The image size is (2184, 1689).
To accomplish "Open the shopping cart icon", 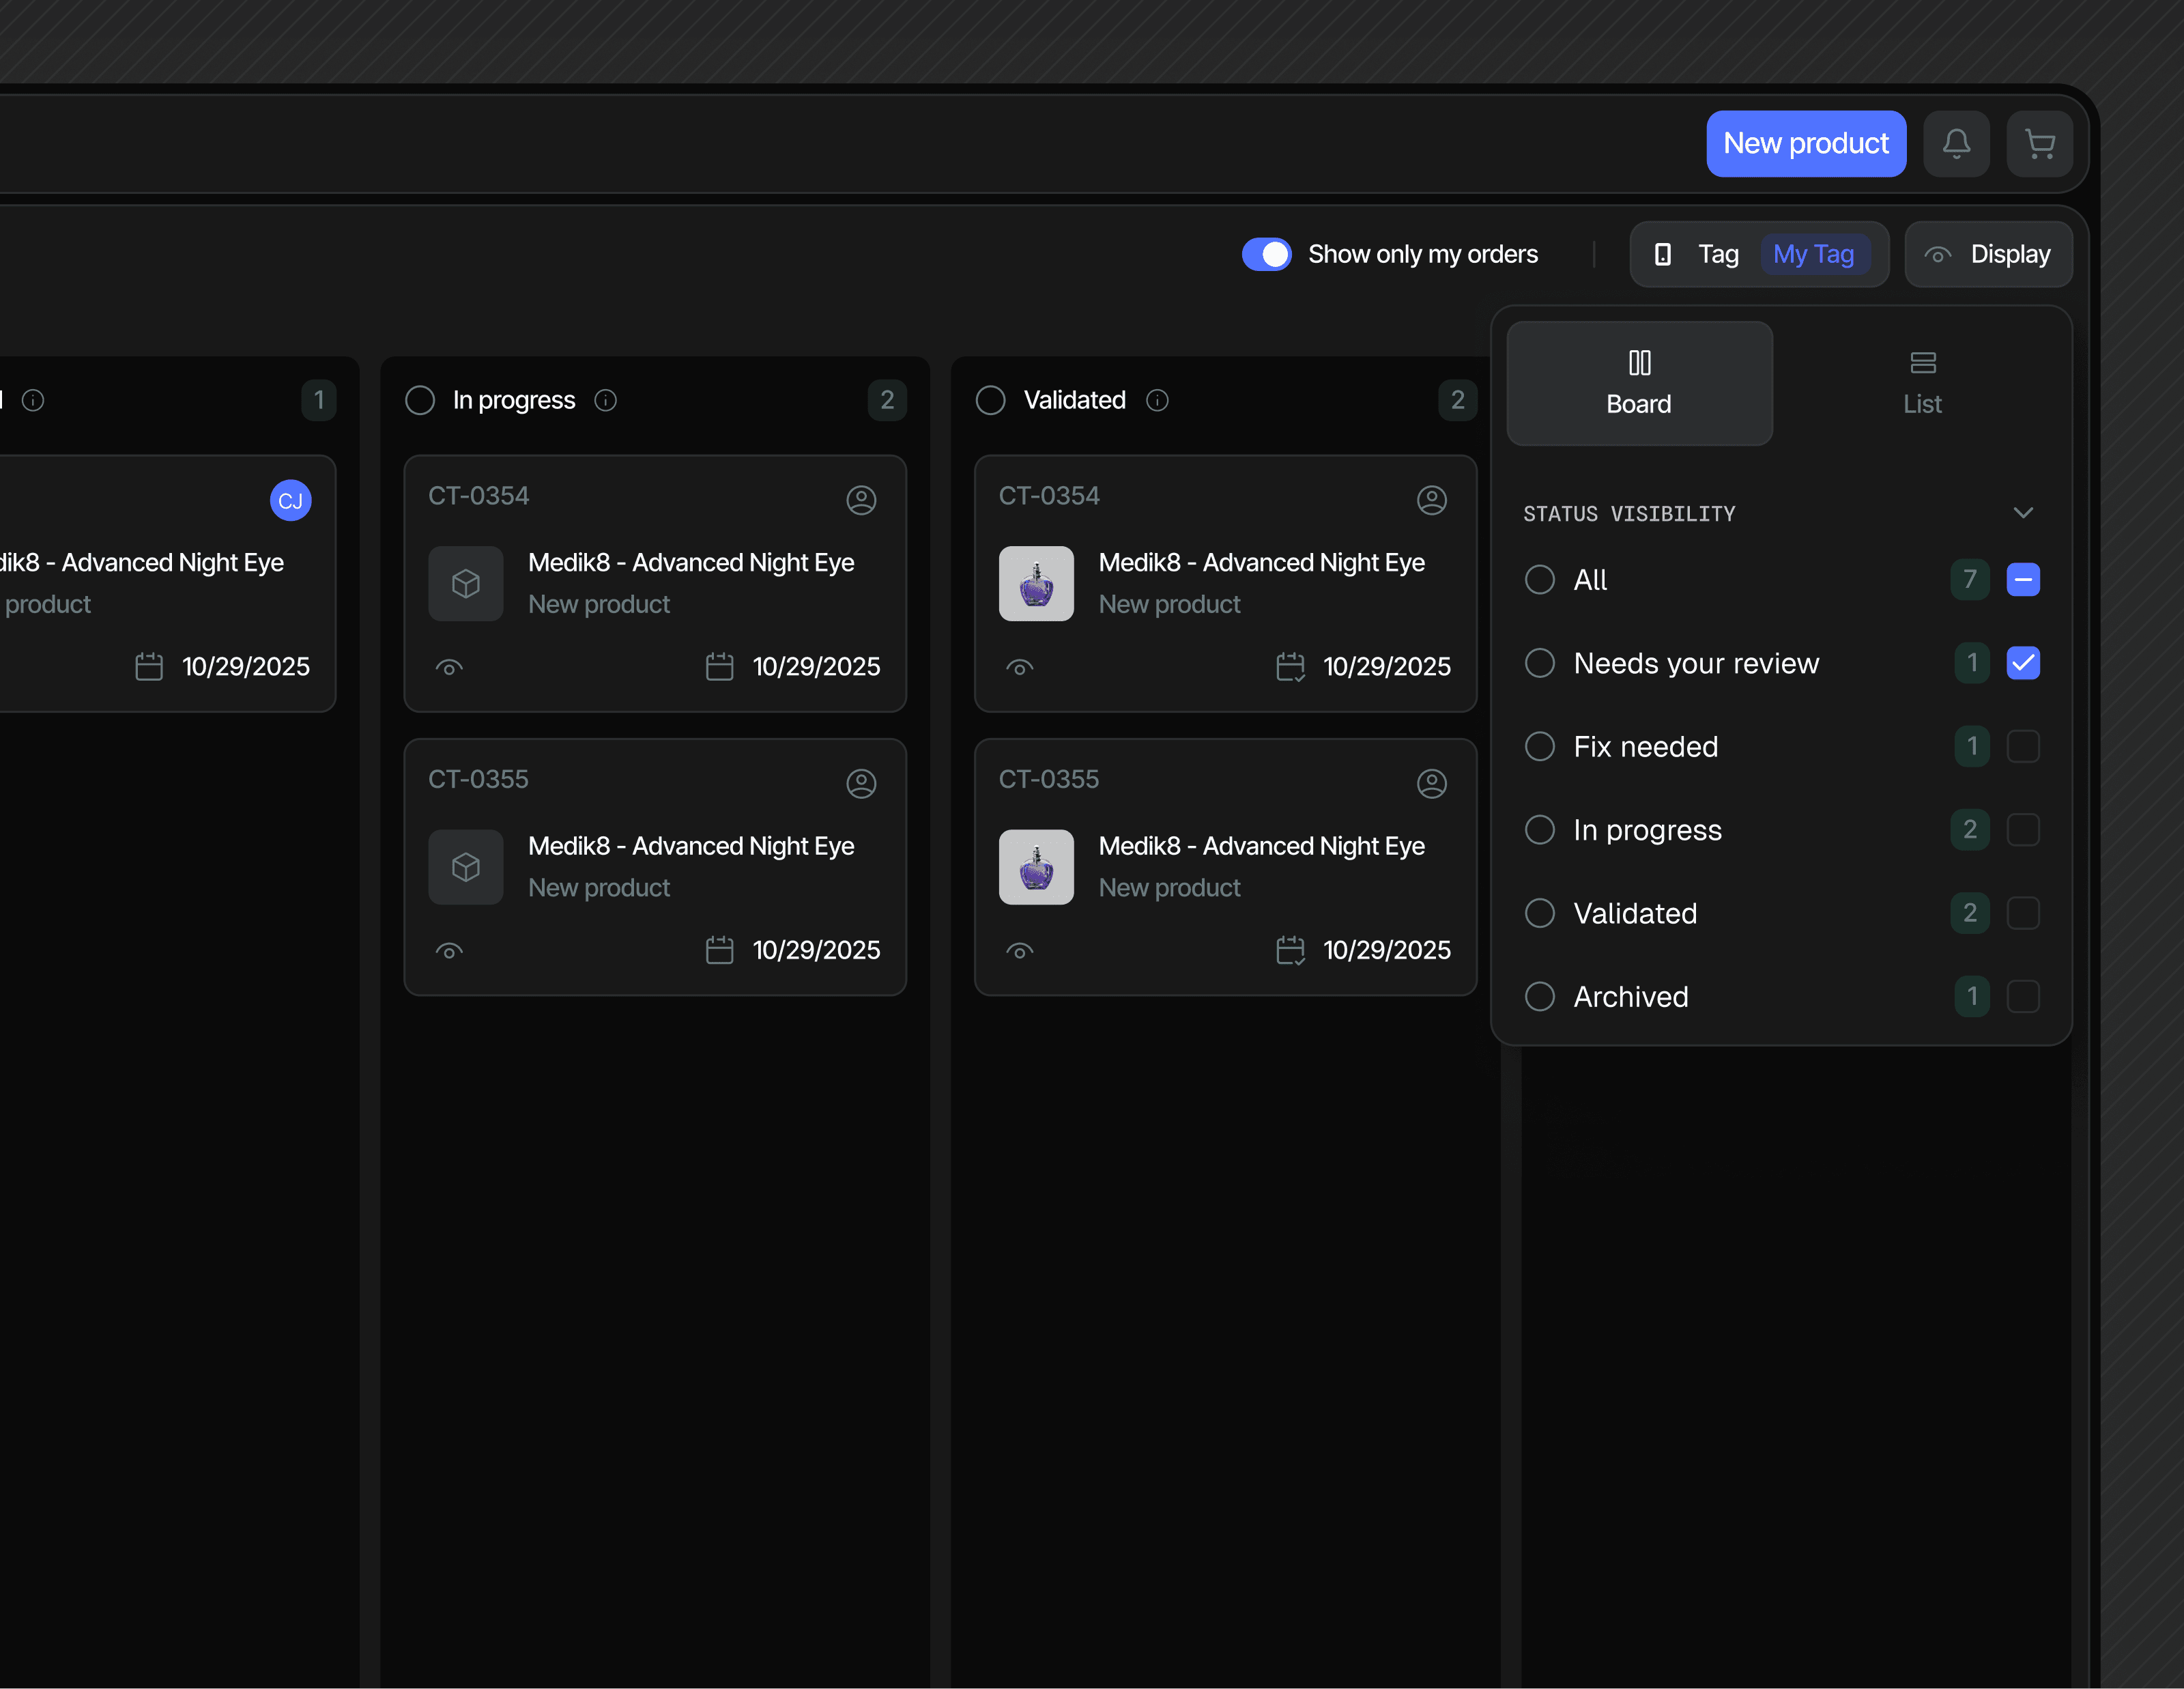I will coord(2039,144).
